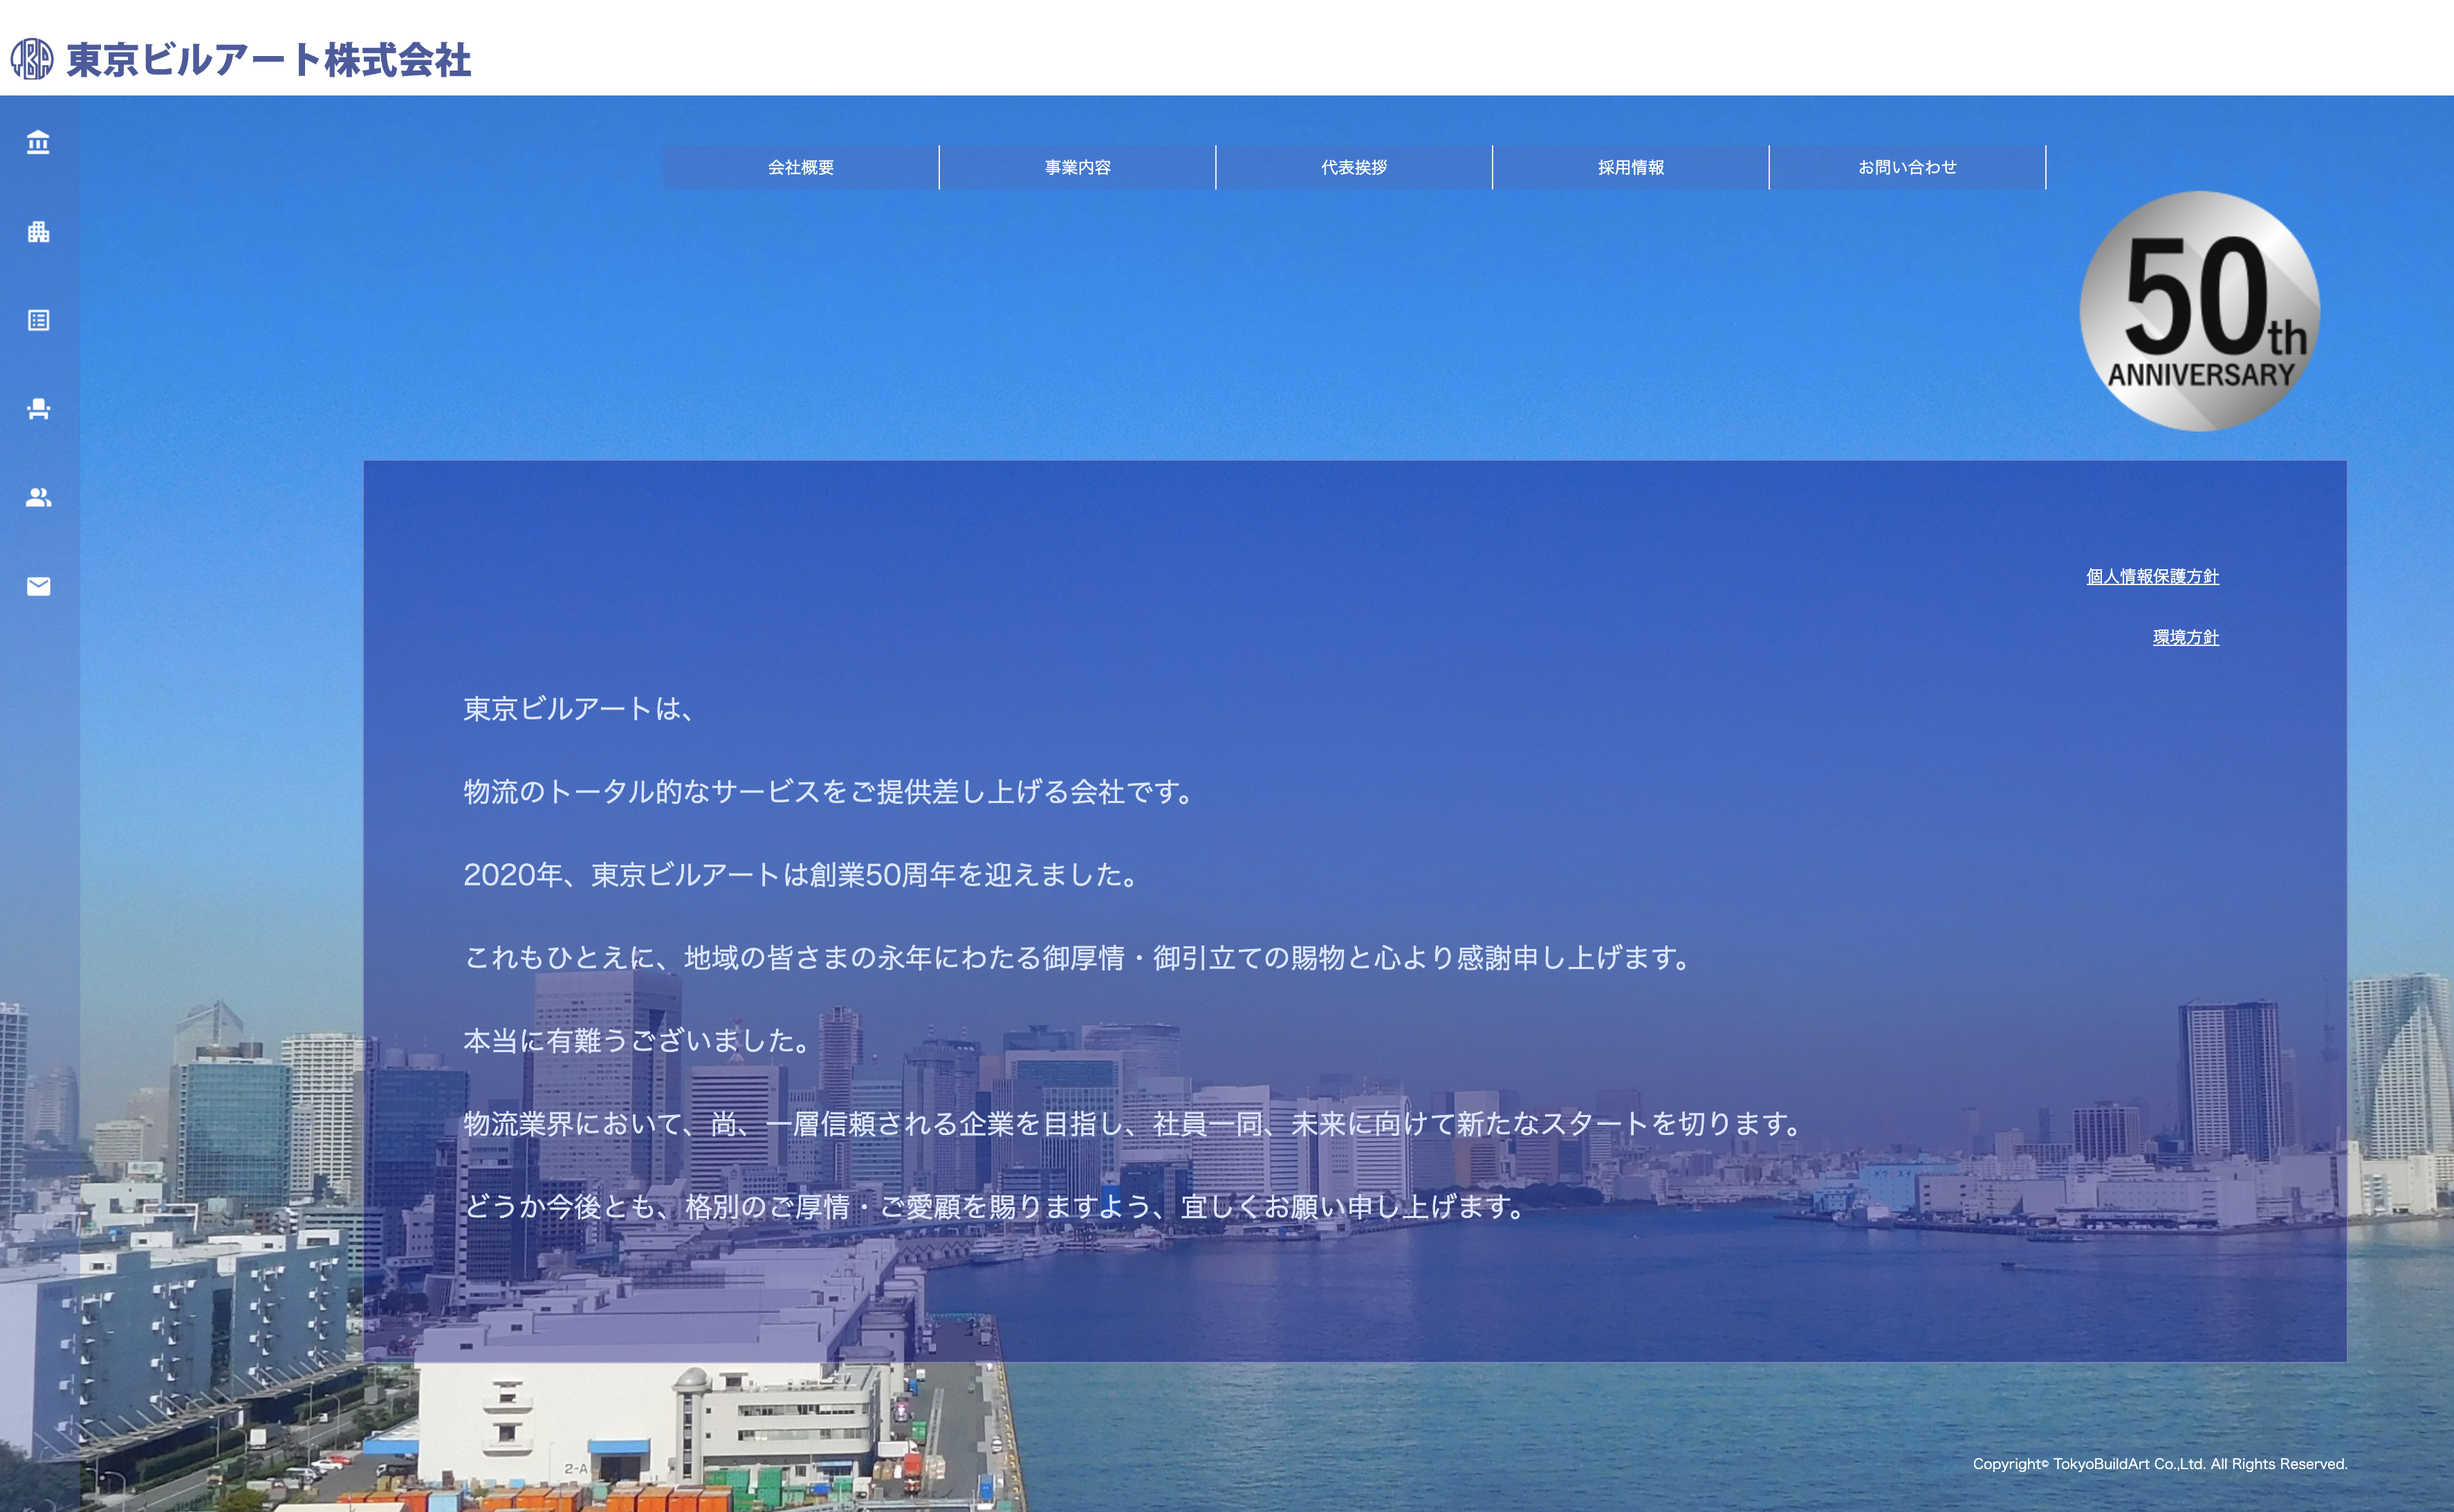This screenshot has height=1512, width=2454.
Task: Open the two-people recruitment icon in sidebar
Action: [37, 497]
